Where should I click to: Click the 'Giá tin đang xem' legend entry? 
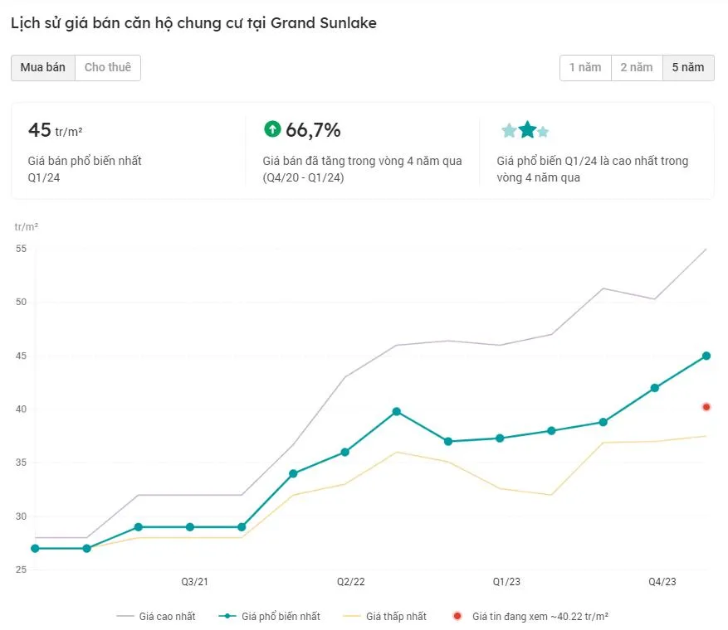point(531,617)
